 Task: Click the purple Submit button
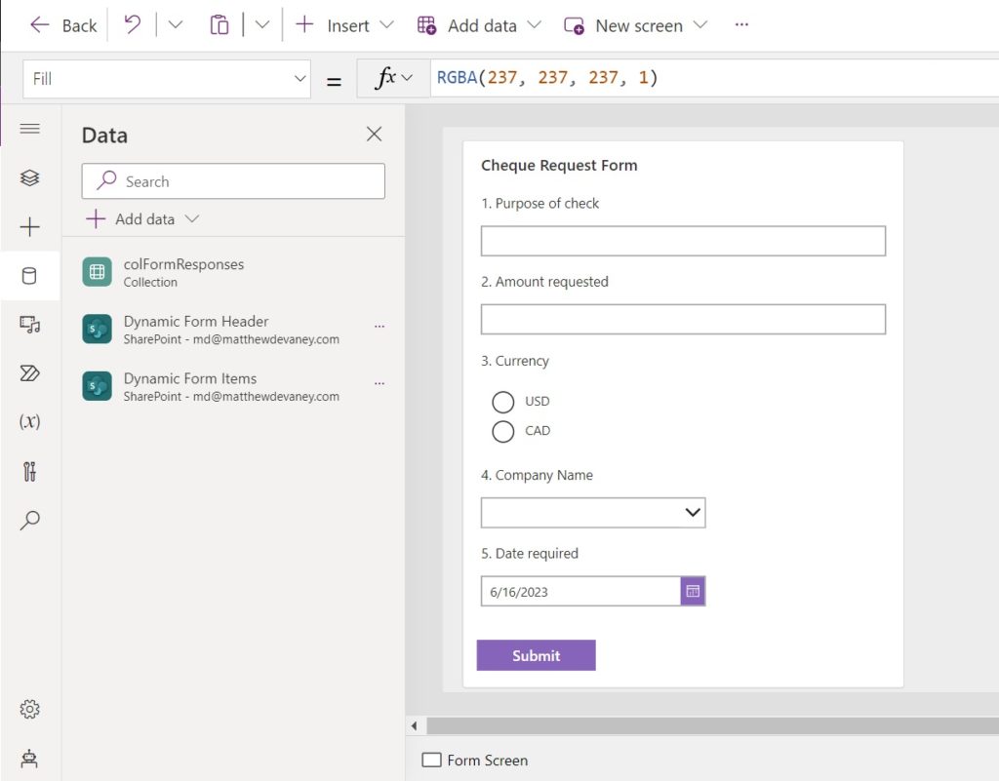click(x=536, y=655)
